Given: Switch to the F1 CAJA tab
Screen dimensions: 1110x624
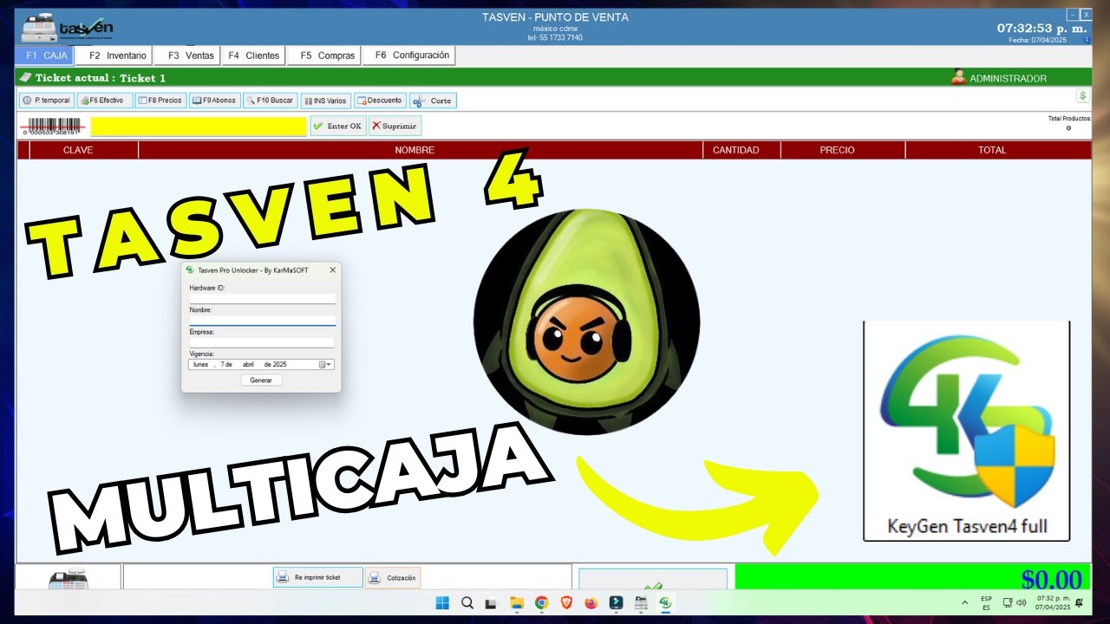Looking at the screenshot, I should click(44, 55).
